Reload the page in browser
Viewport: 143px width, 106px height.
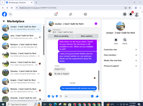12,8
